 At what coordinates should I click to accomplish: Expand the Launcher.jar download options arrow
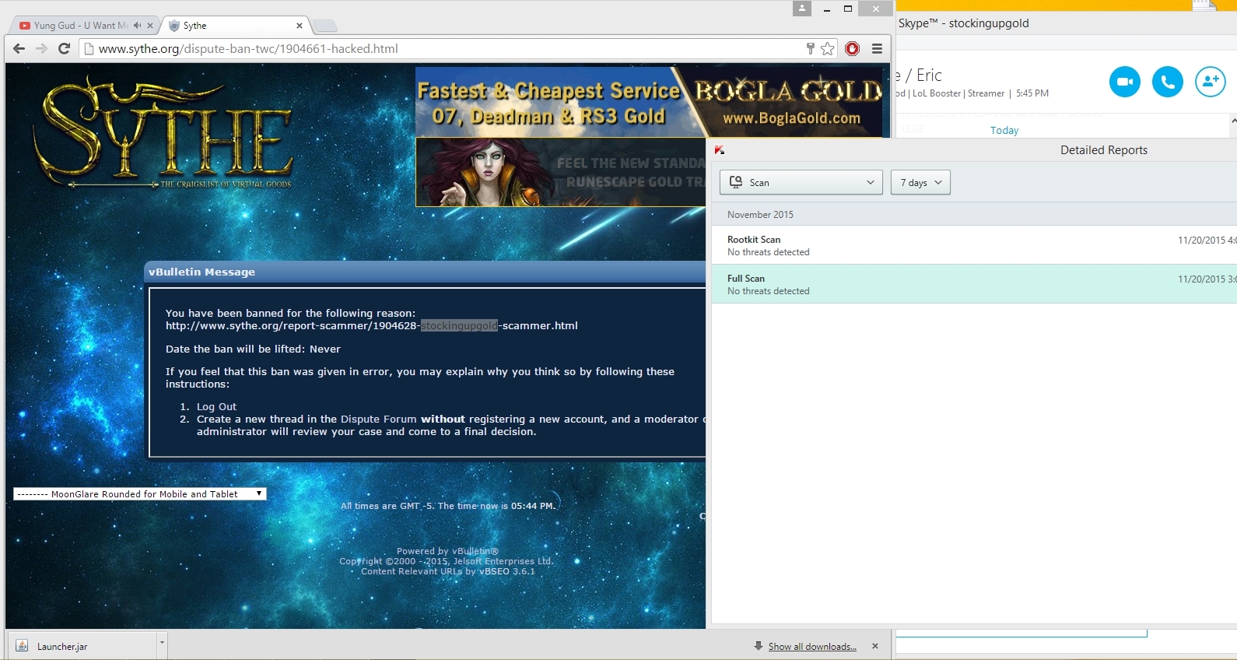162,644
